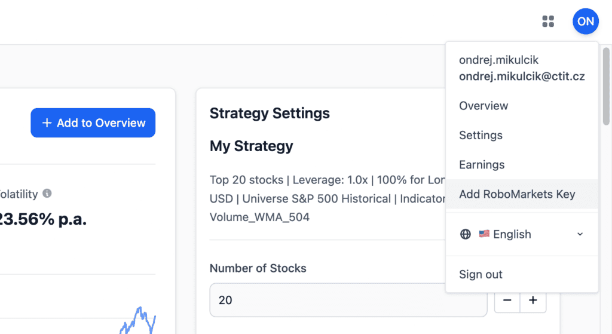Decrease number of stocks with minus

pos(507,300)
